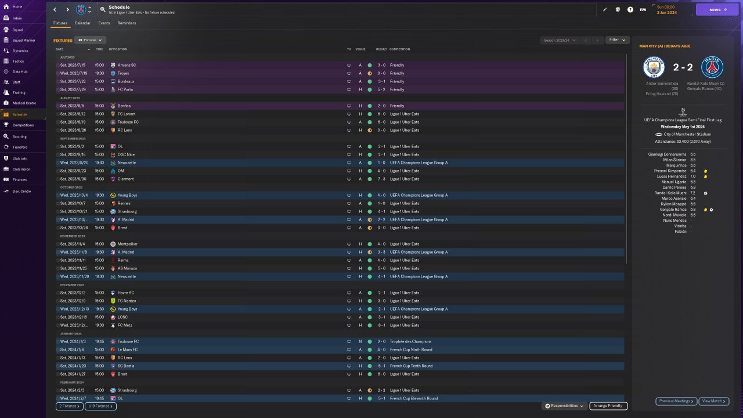Go to the next season arrow
743x418 pixels.
click(x=597, y=40)
